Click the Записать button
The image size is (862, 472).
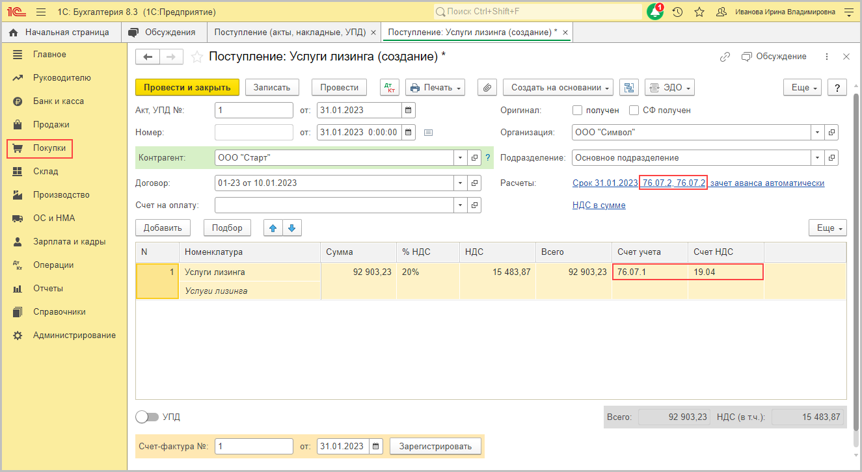tap(272, 87)
